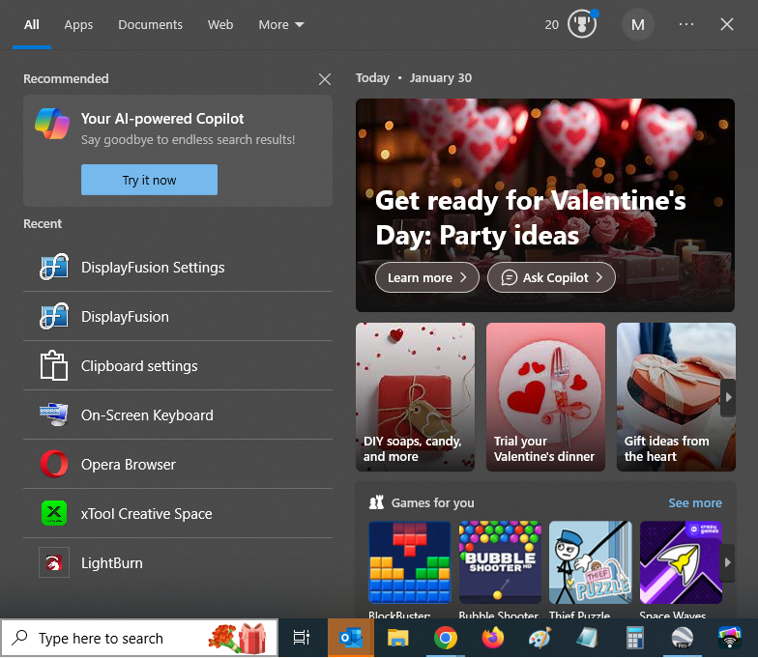The width and height of the screenshot is (758, 658).
Task: Click the Microsoft Rewards trophy icon
Action: [x=581, y=24]
